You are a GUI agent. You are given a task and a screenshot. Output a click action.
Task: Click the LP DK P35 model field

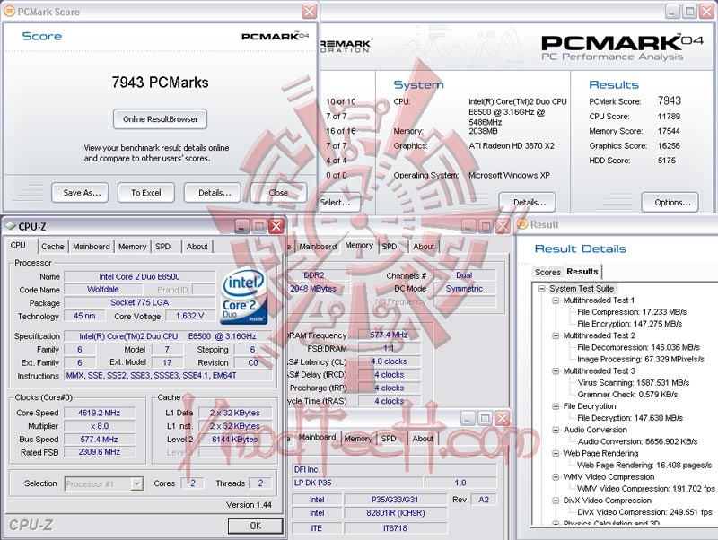(x=357, y=483)
